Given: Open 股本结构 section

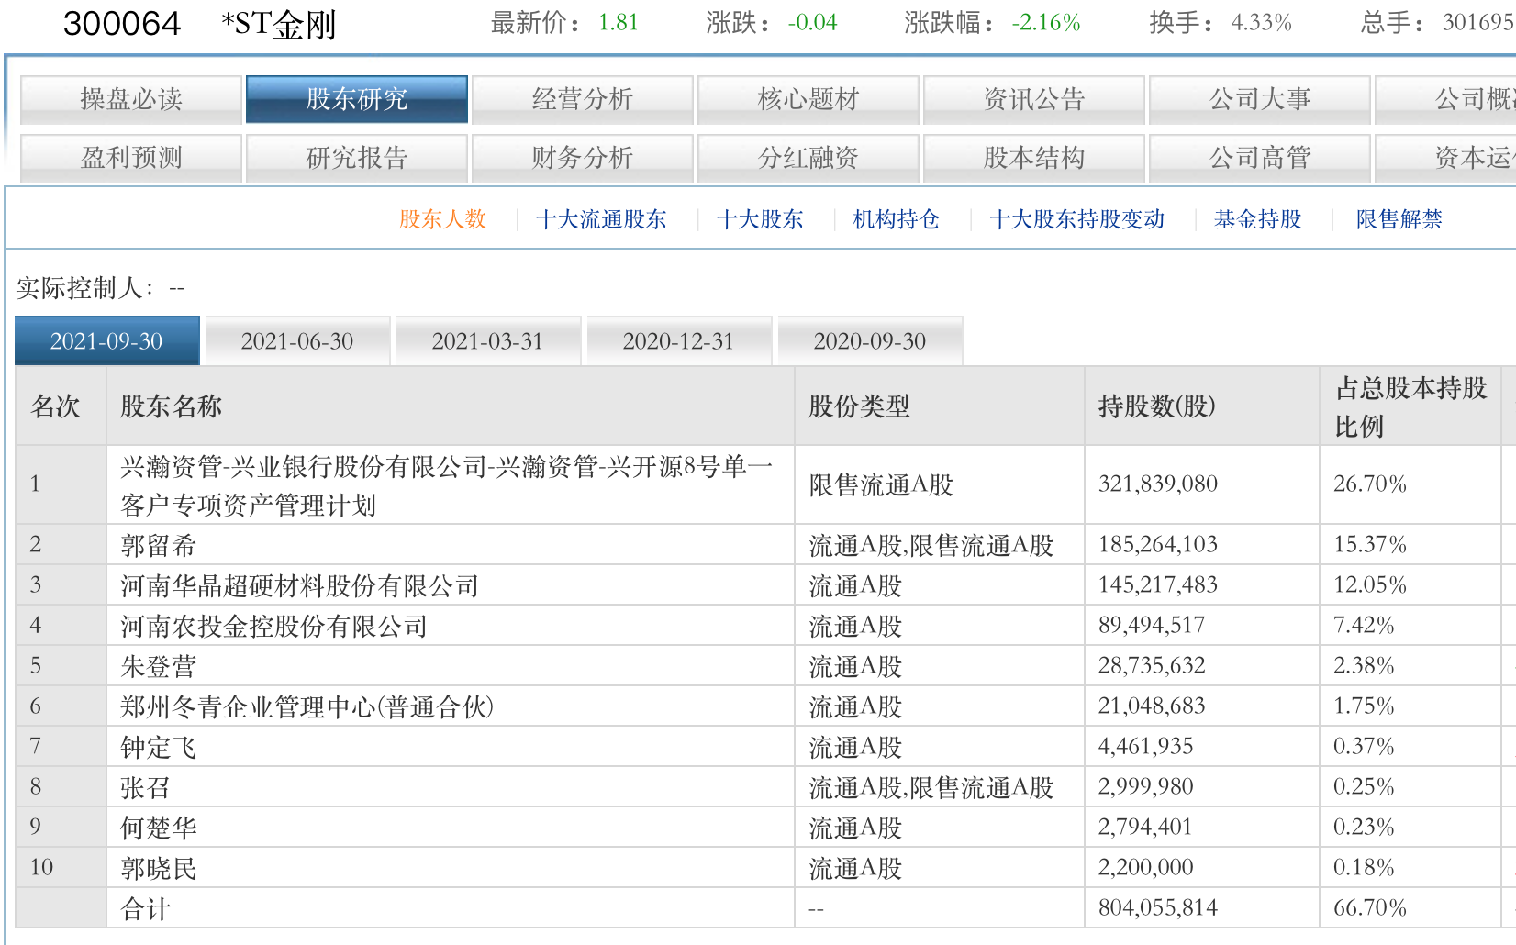Looking at the screenshot, I should [x=1034, y=158].
